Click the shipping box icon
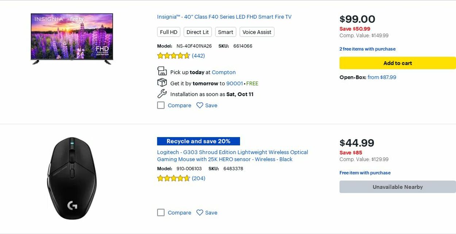Screen dimensions: 456x234 pos(162,83)
